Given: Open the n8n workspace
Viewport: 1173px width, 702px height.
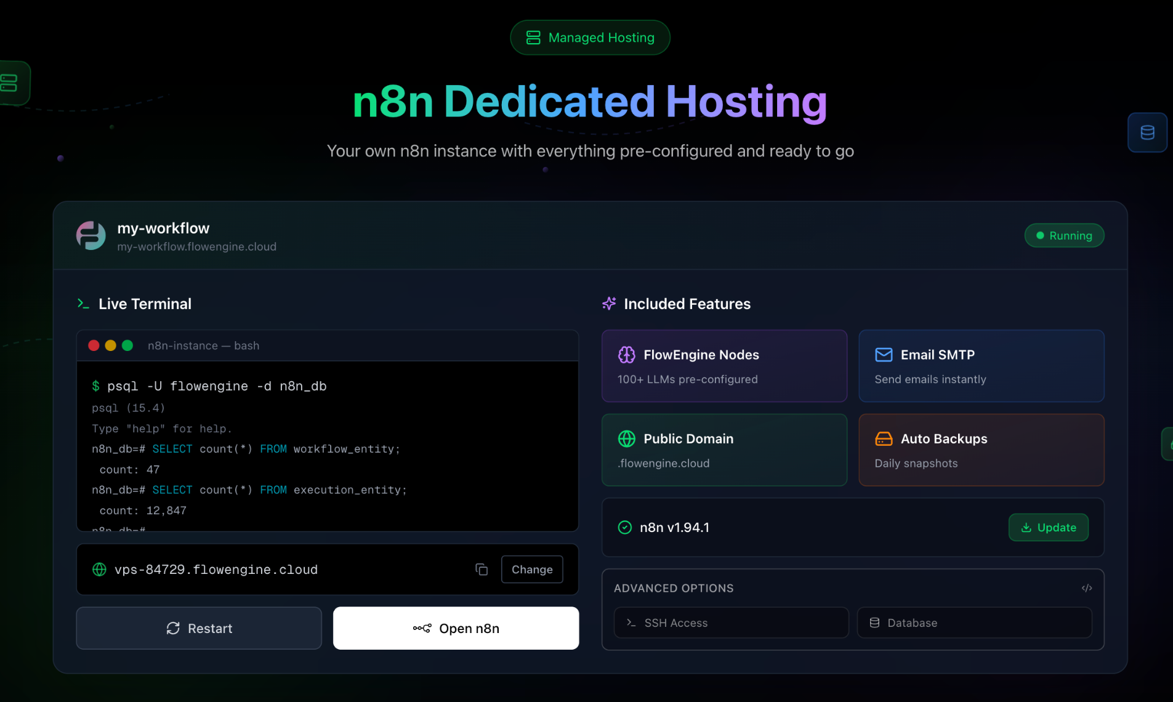Looking at the screenshot, I should point(455,628).
